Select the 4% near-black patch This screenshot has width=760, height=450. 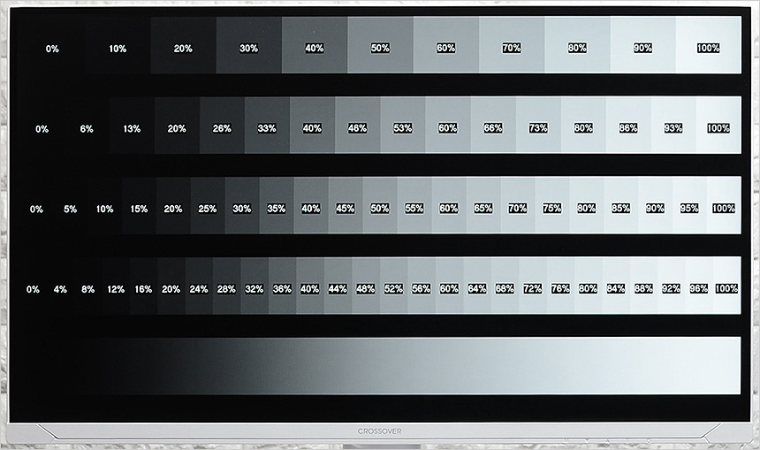[x=60, y=289]
